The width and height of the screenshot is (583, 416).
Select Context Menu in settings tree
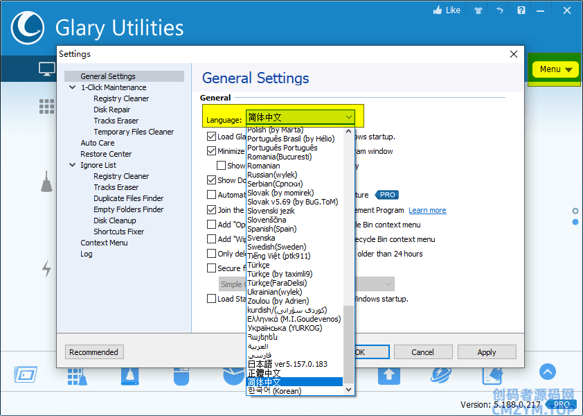point(104,243)
